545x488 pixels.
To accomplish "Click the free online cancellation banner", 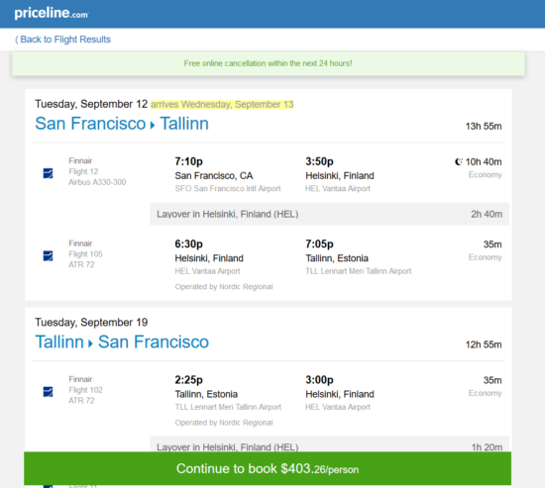I will point(269,63).
